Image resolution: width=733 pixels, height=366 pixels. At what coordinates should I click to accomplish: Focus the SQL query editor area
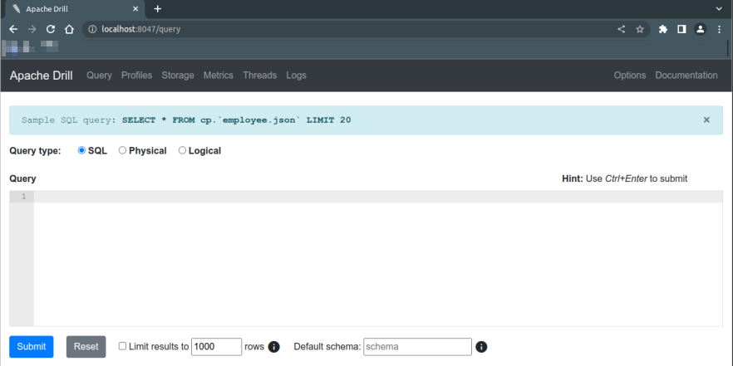click(x=377, y=258)
